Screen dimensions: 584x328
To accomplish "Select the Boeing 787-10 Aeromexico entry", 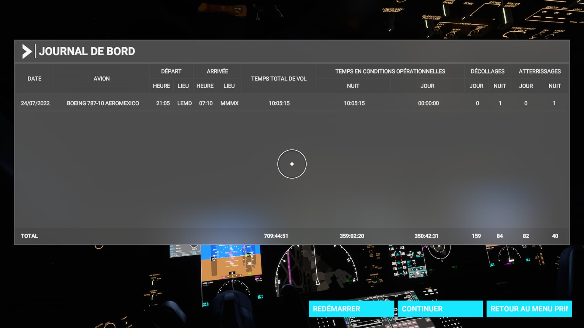I will 103,103.
